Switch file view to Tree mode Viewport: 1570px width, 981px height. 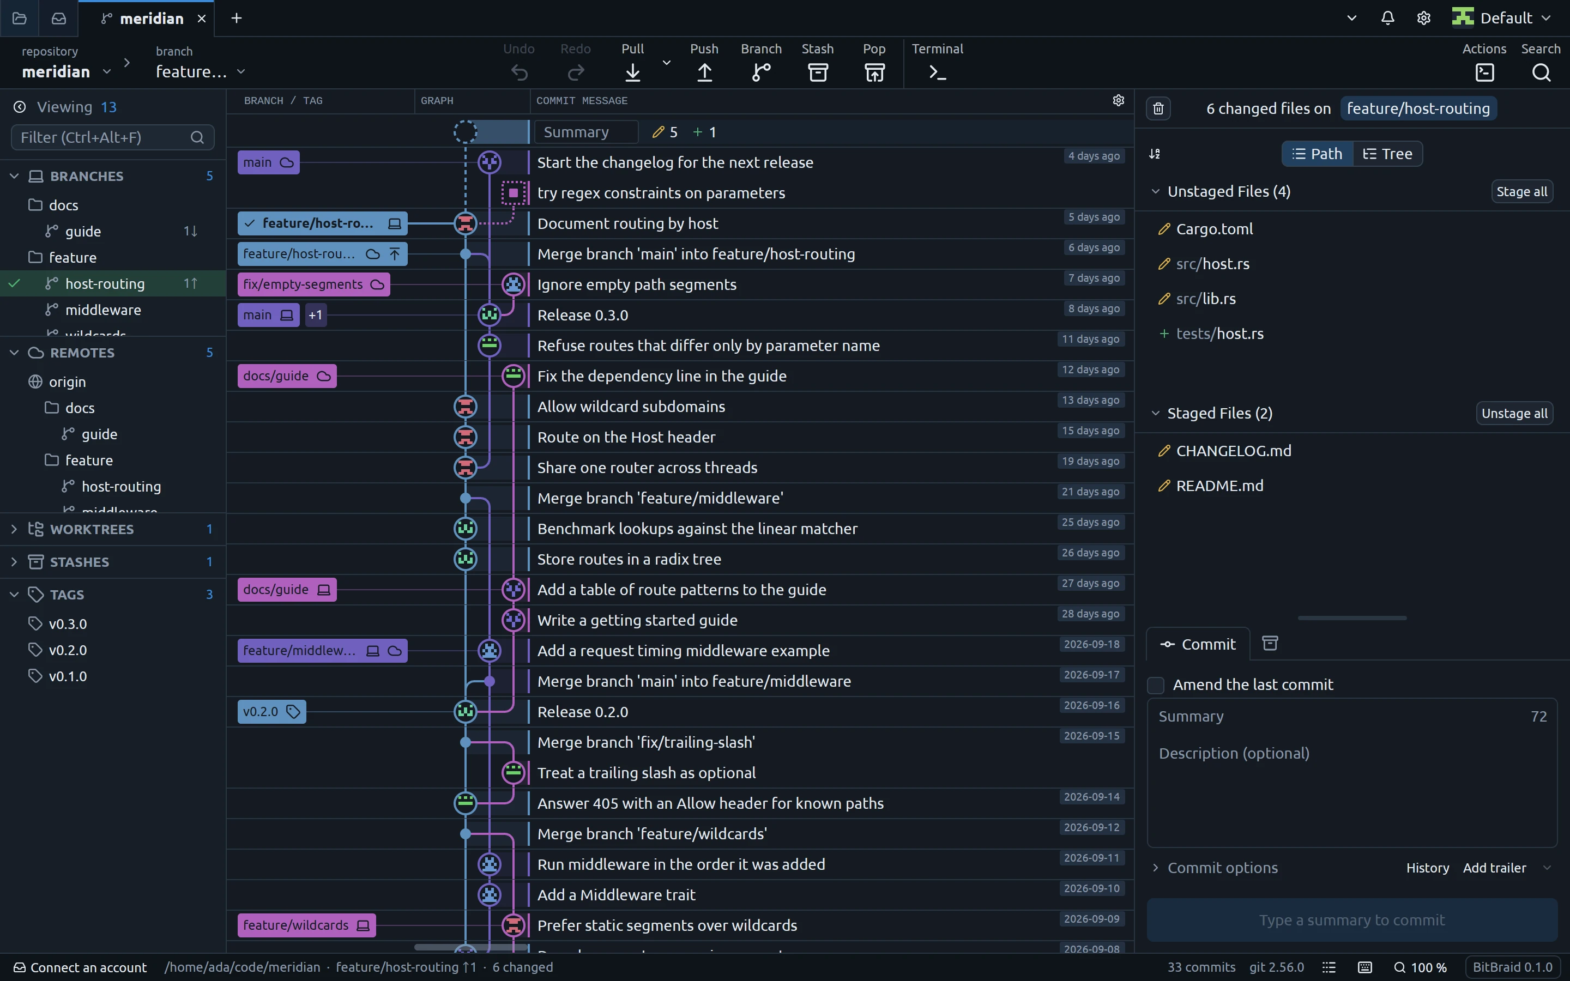click(x=1388, y=154)
